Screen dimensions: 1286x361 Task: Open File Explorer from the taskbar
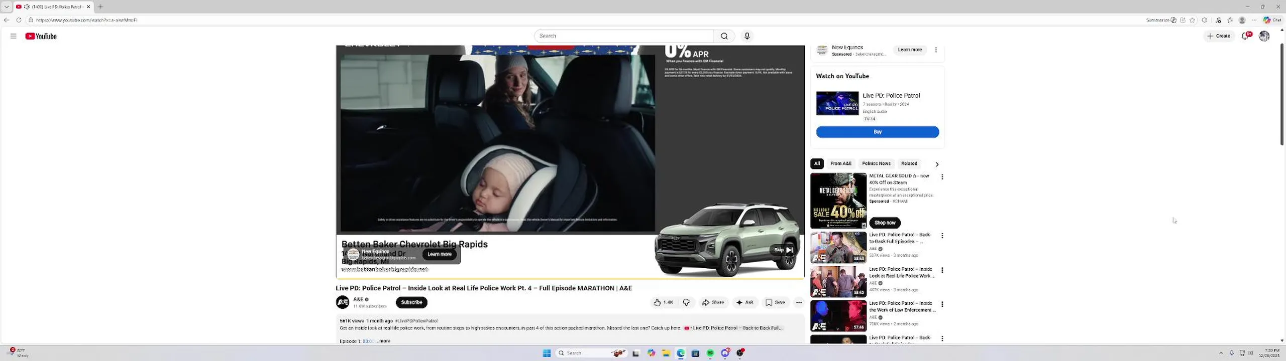[666, 353]
